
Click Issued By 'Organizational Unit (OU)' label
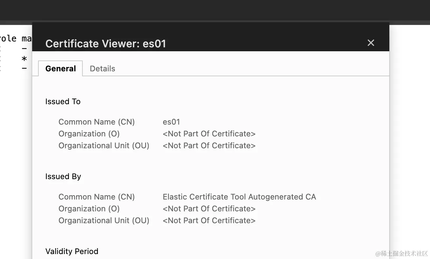click(x=104, y=221)
